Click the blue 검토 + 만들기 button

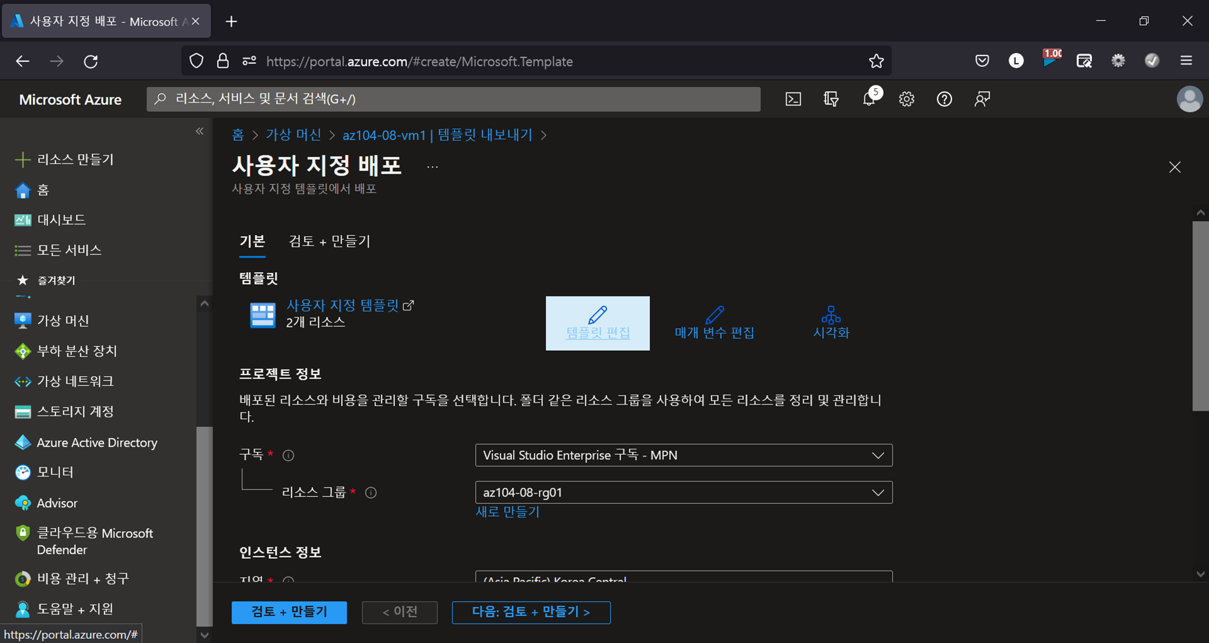(289, 612)
